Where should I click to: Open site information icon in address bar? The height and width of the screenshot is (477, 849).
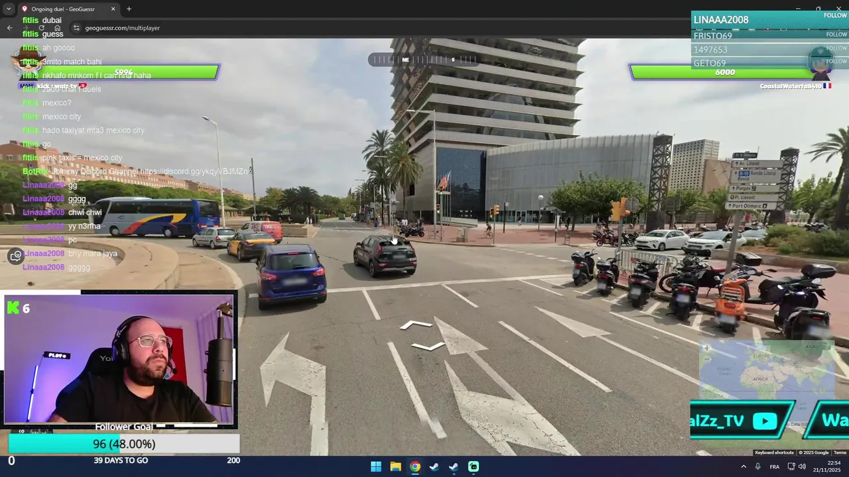click(x=76, y=28)
